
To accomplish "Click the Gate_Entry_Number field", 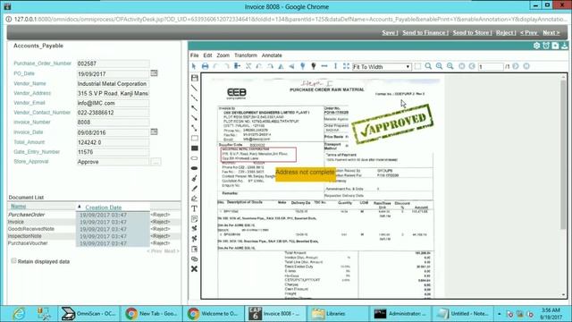I will (114, 152).
